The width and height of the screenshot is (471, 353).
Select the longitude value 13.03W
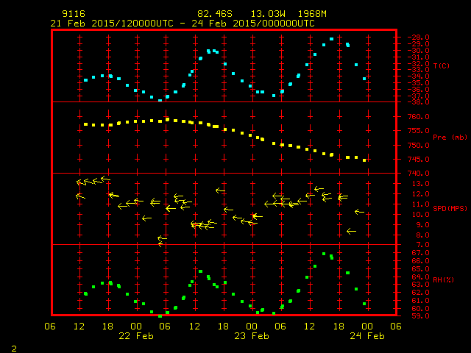tap(268, 14)
